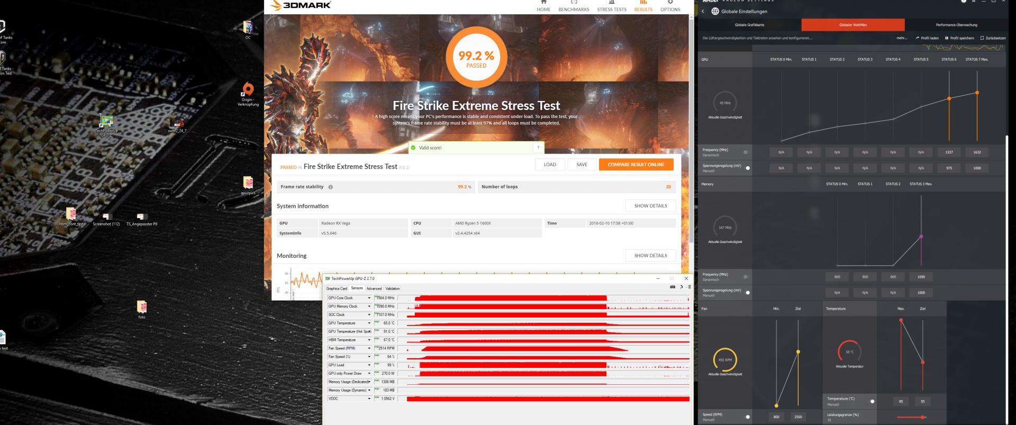This screenshot has height=425, width=1016.
Task: Open the swbf2_24_7 desktop icon
Action: (x=177, y=126)
